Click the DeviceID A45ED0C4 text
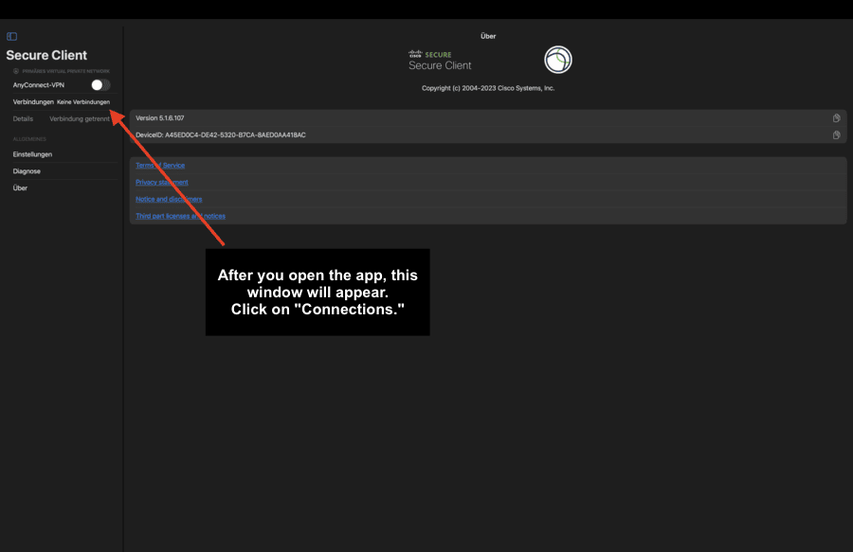 220,134
